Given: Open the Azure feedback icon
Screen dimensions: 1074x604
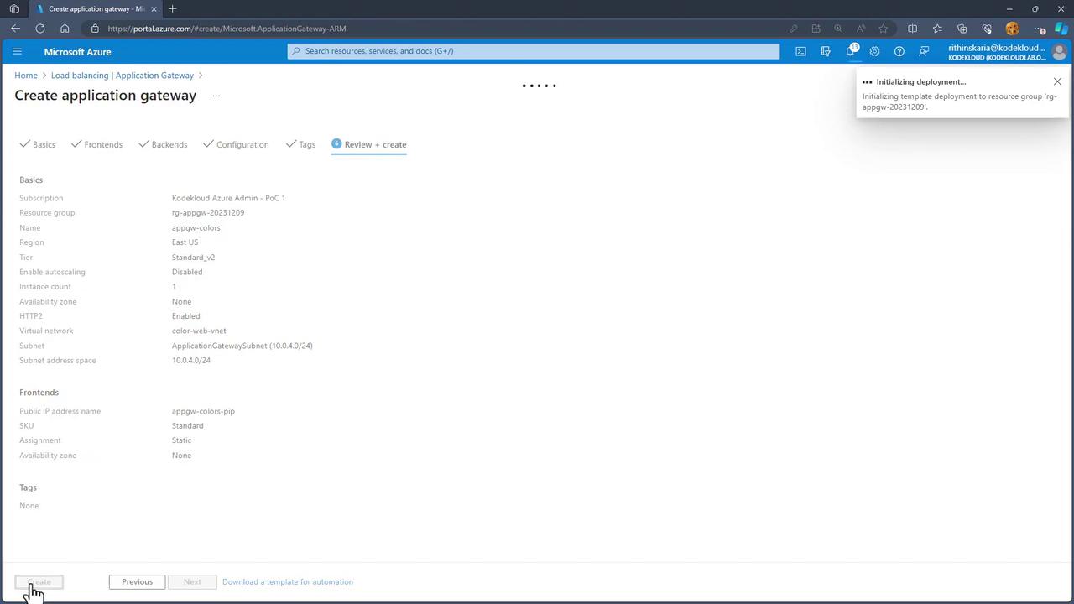Looking at the screenshot, I should (924, 51).
